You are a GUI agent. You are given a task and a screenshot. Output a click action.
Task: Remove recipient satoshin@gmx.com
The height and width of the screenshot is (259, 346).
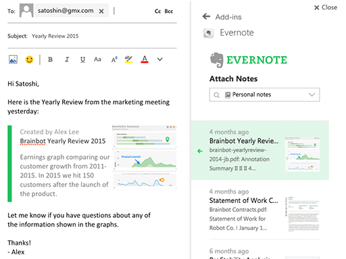coord(101,11)
